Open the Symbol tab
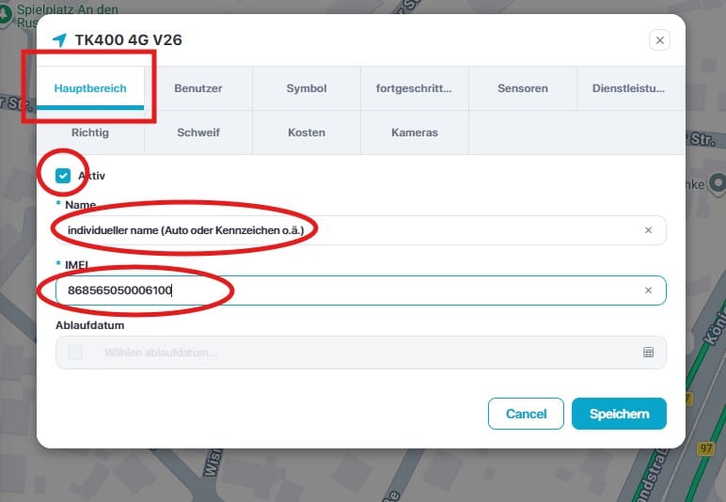Image resolution: width=726 pixels, height=502 pixels. pos(307,89)
